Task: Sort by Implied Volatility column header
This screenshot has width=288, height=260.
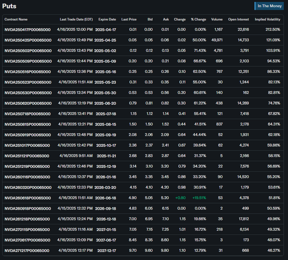Action: (267, 19)
